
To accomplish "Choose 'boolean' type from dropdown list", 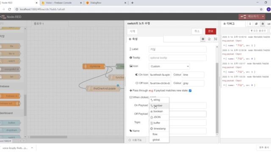I will click(159, 111).
